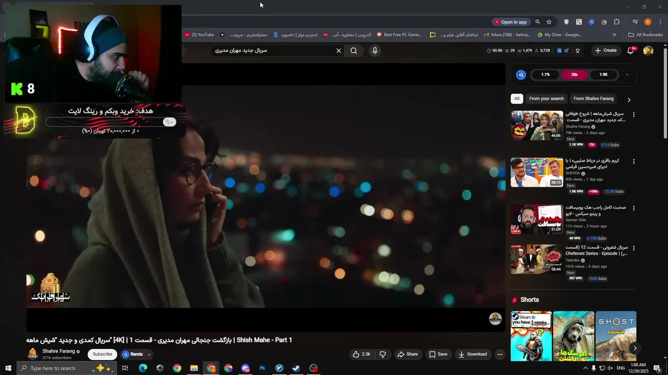Image resolution: width=668 pixels, height=375 pixels.
Task: Select the All filter chip
Action: click(517, 98)
